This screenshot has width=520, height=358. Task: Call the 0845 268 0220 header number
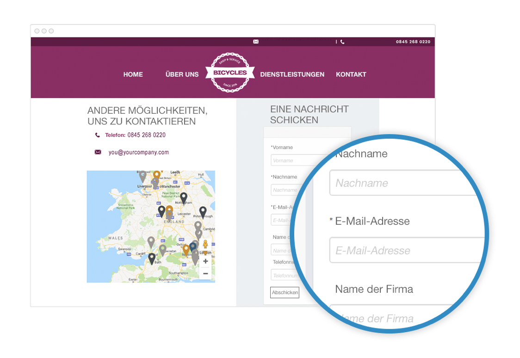pyautogui.click(x=413, y=42)
